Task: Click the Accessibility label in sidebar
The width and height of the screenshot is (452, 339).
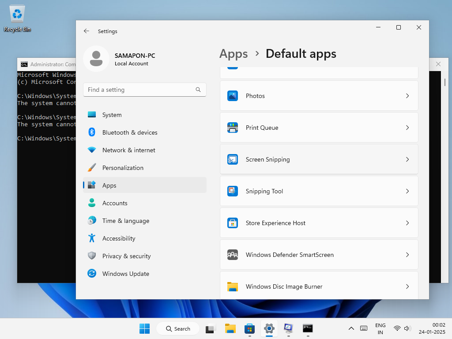Action: [x=119, y=238]
